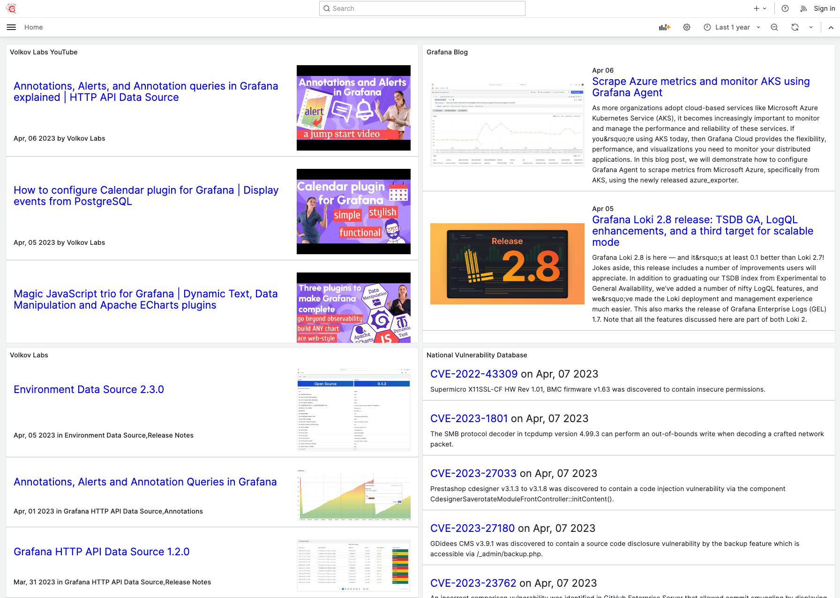The height and width of the screenshot is (598, 840).
Task: Open the Grafana Blog panel title
Action: 447,52
